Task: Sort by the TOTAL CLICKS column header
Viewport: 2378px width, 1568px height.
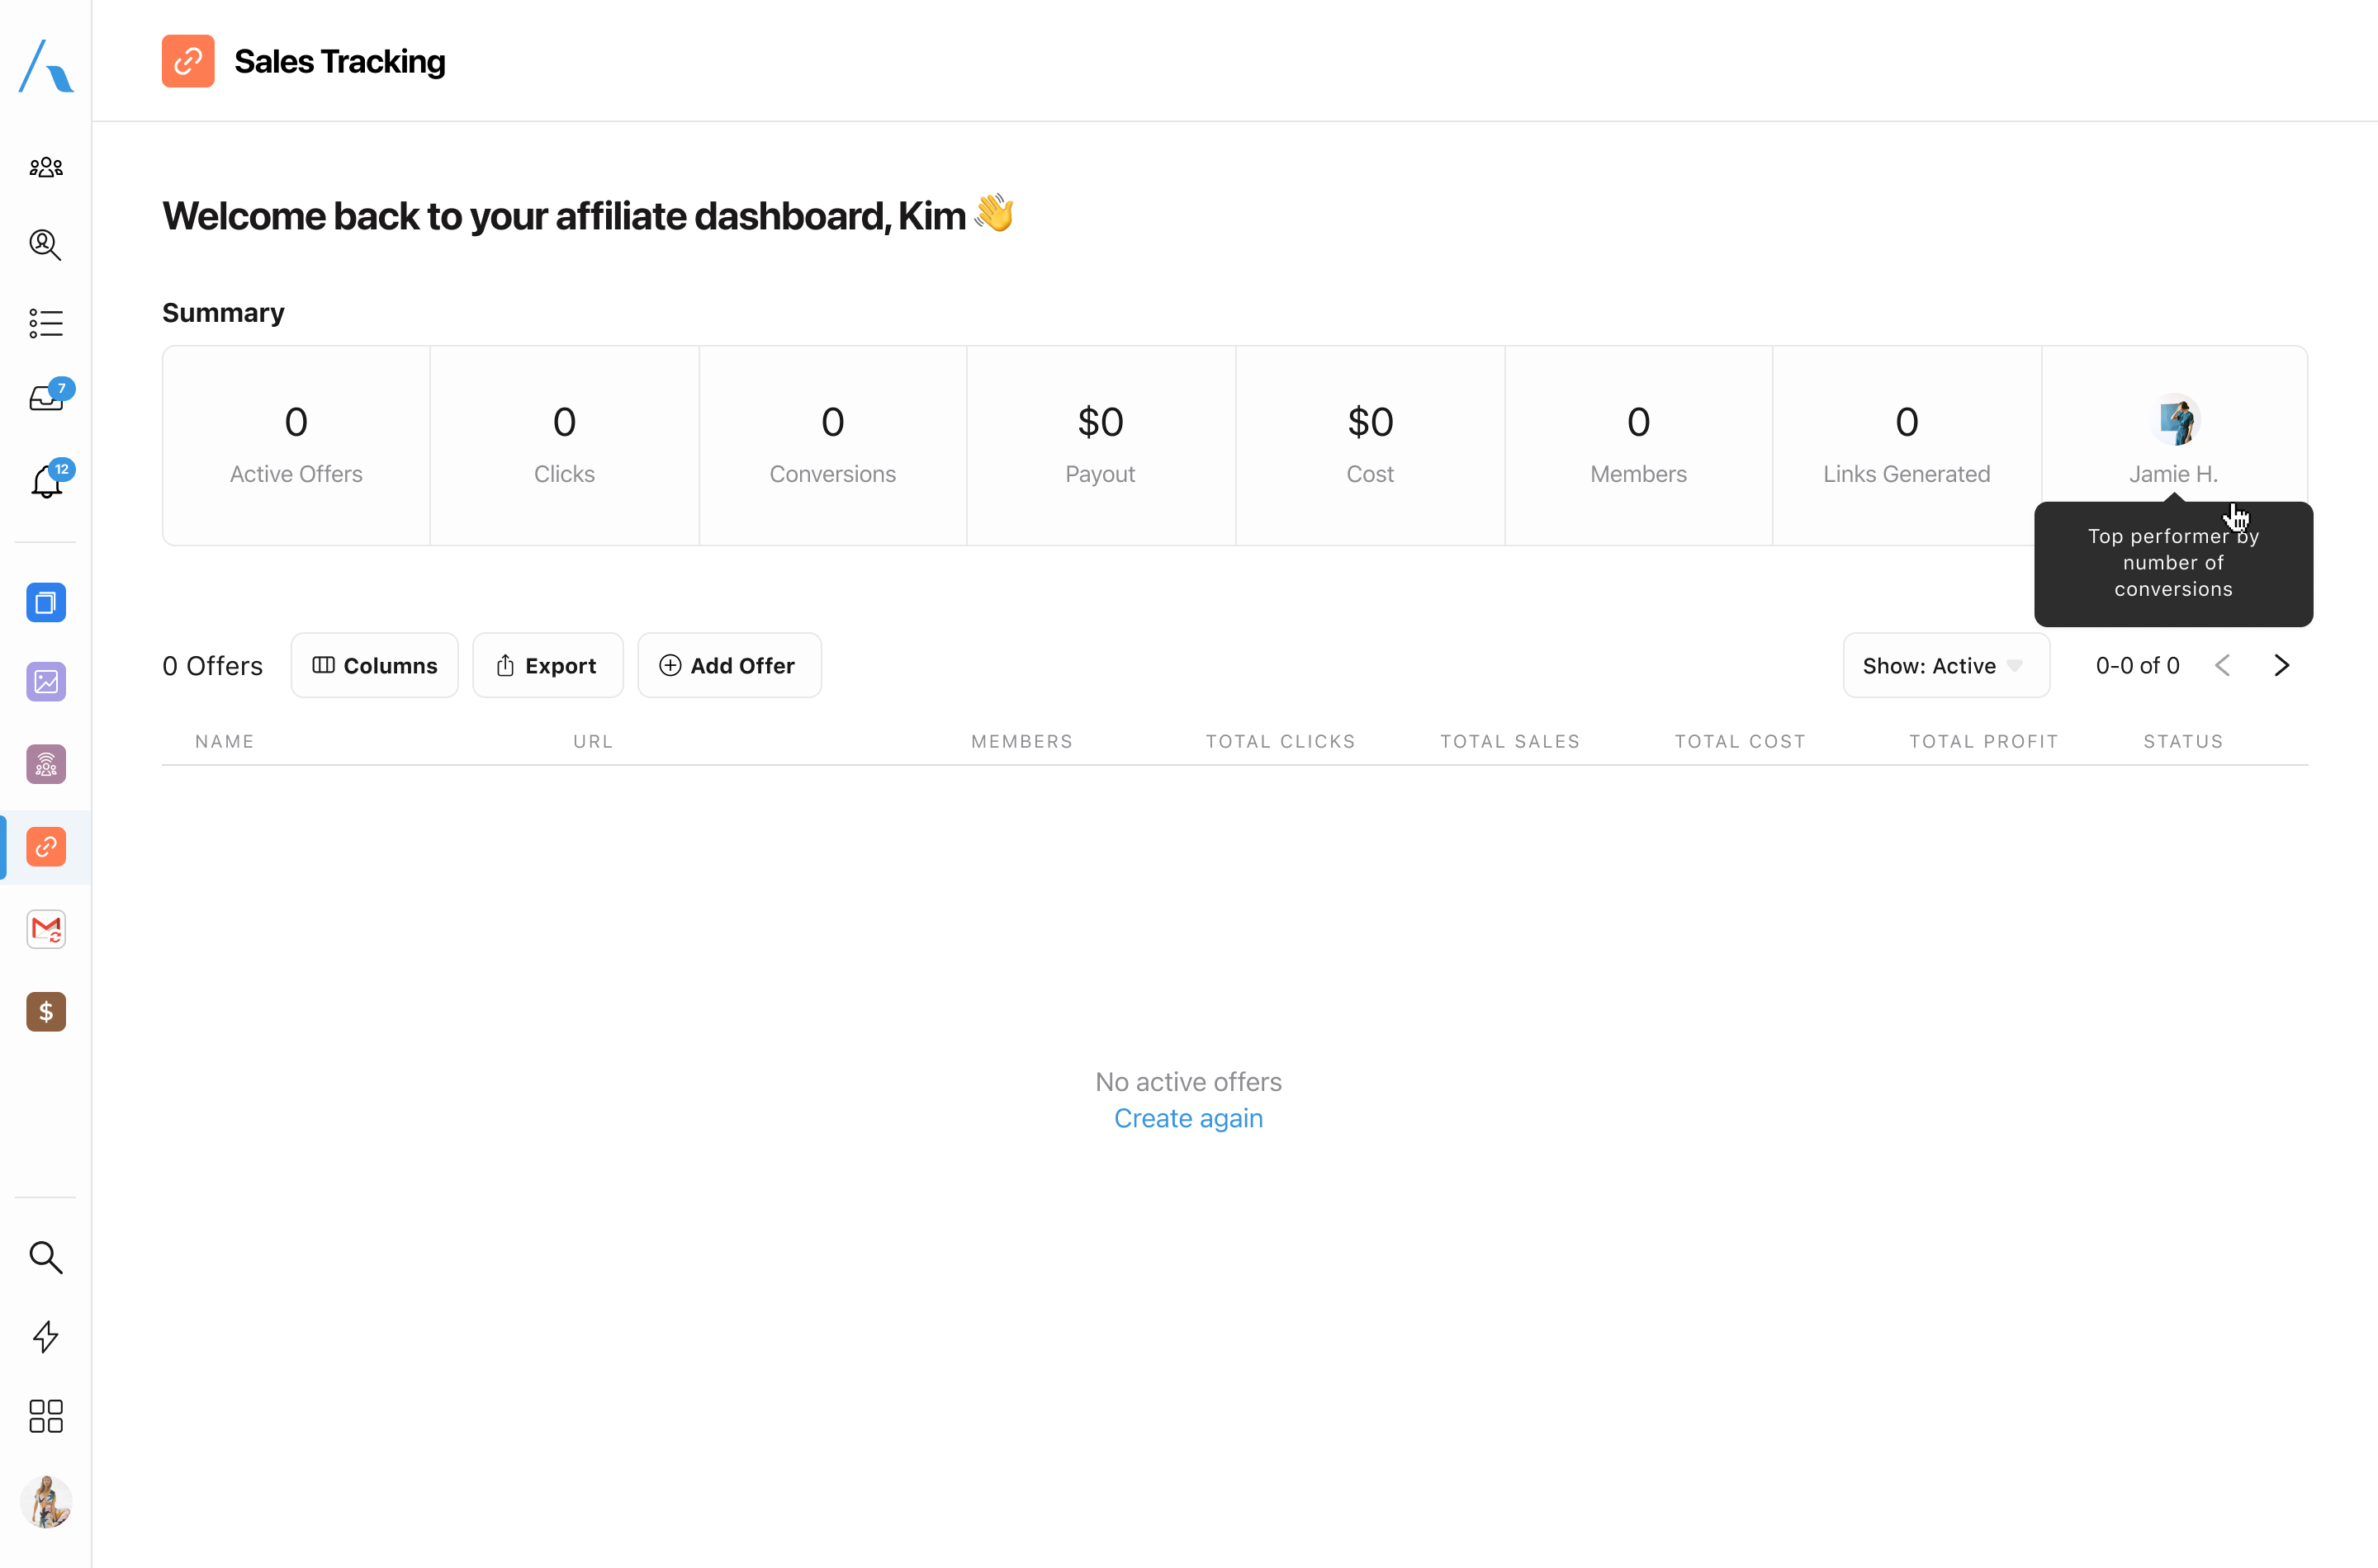Action: [x=1280, y=741]
